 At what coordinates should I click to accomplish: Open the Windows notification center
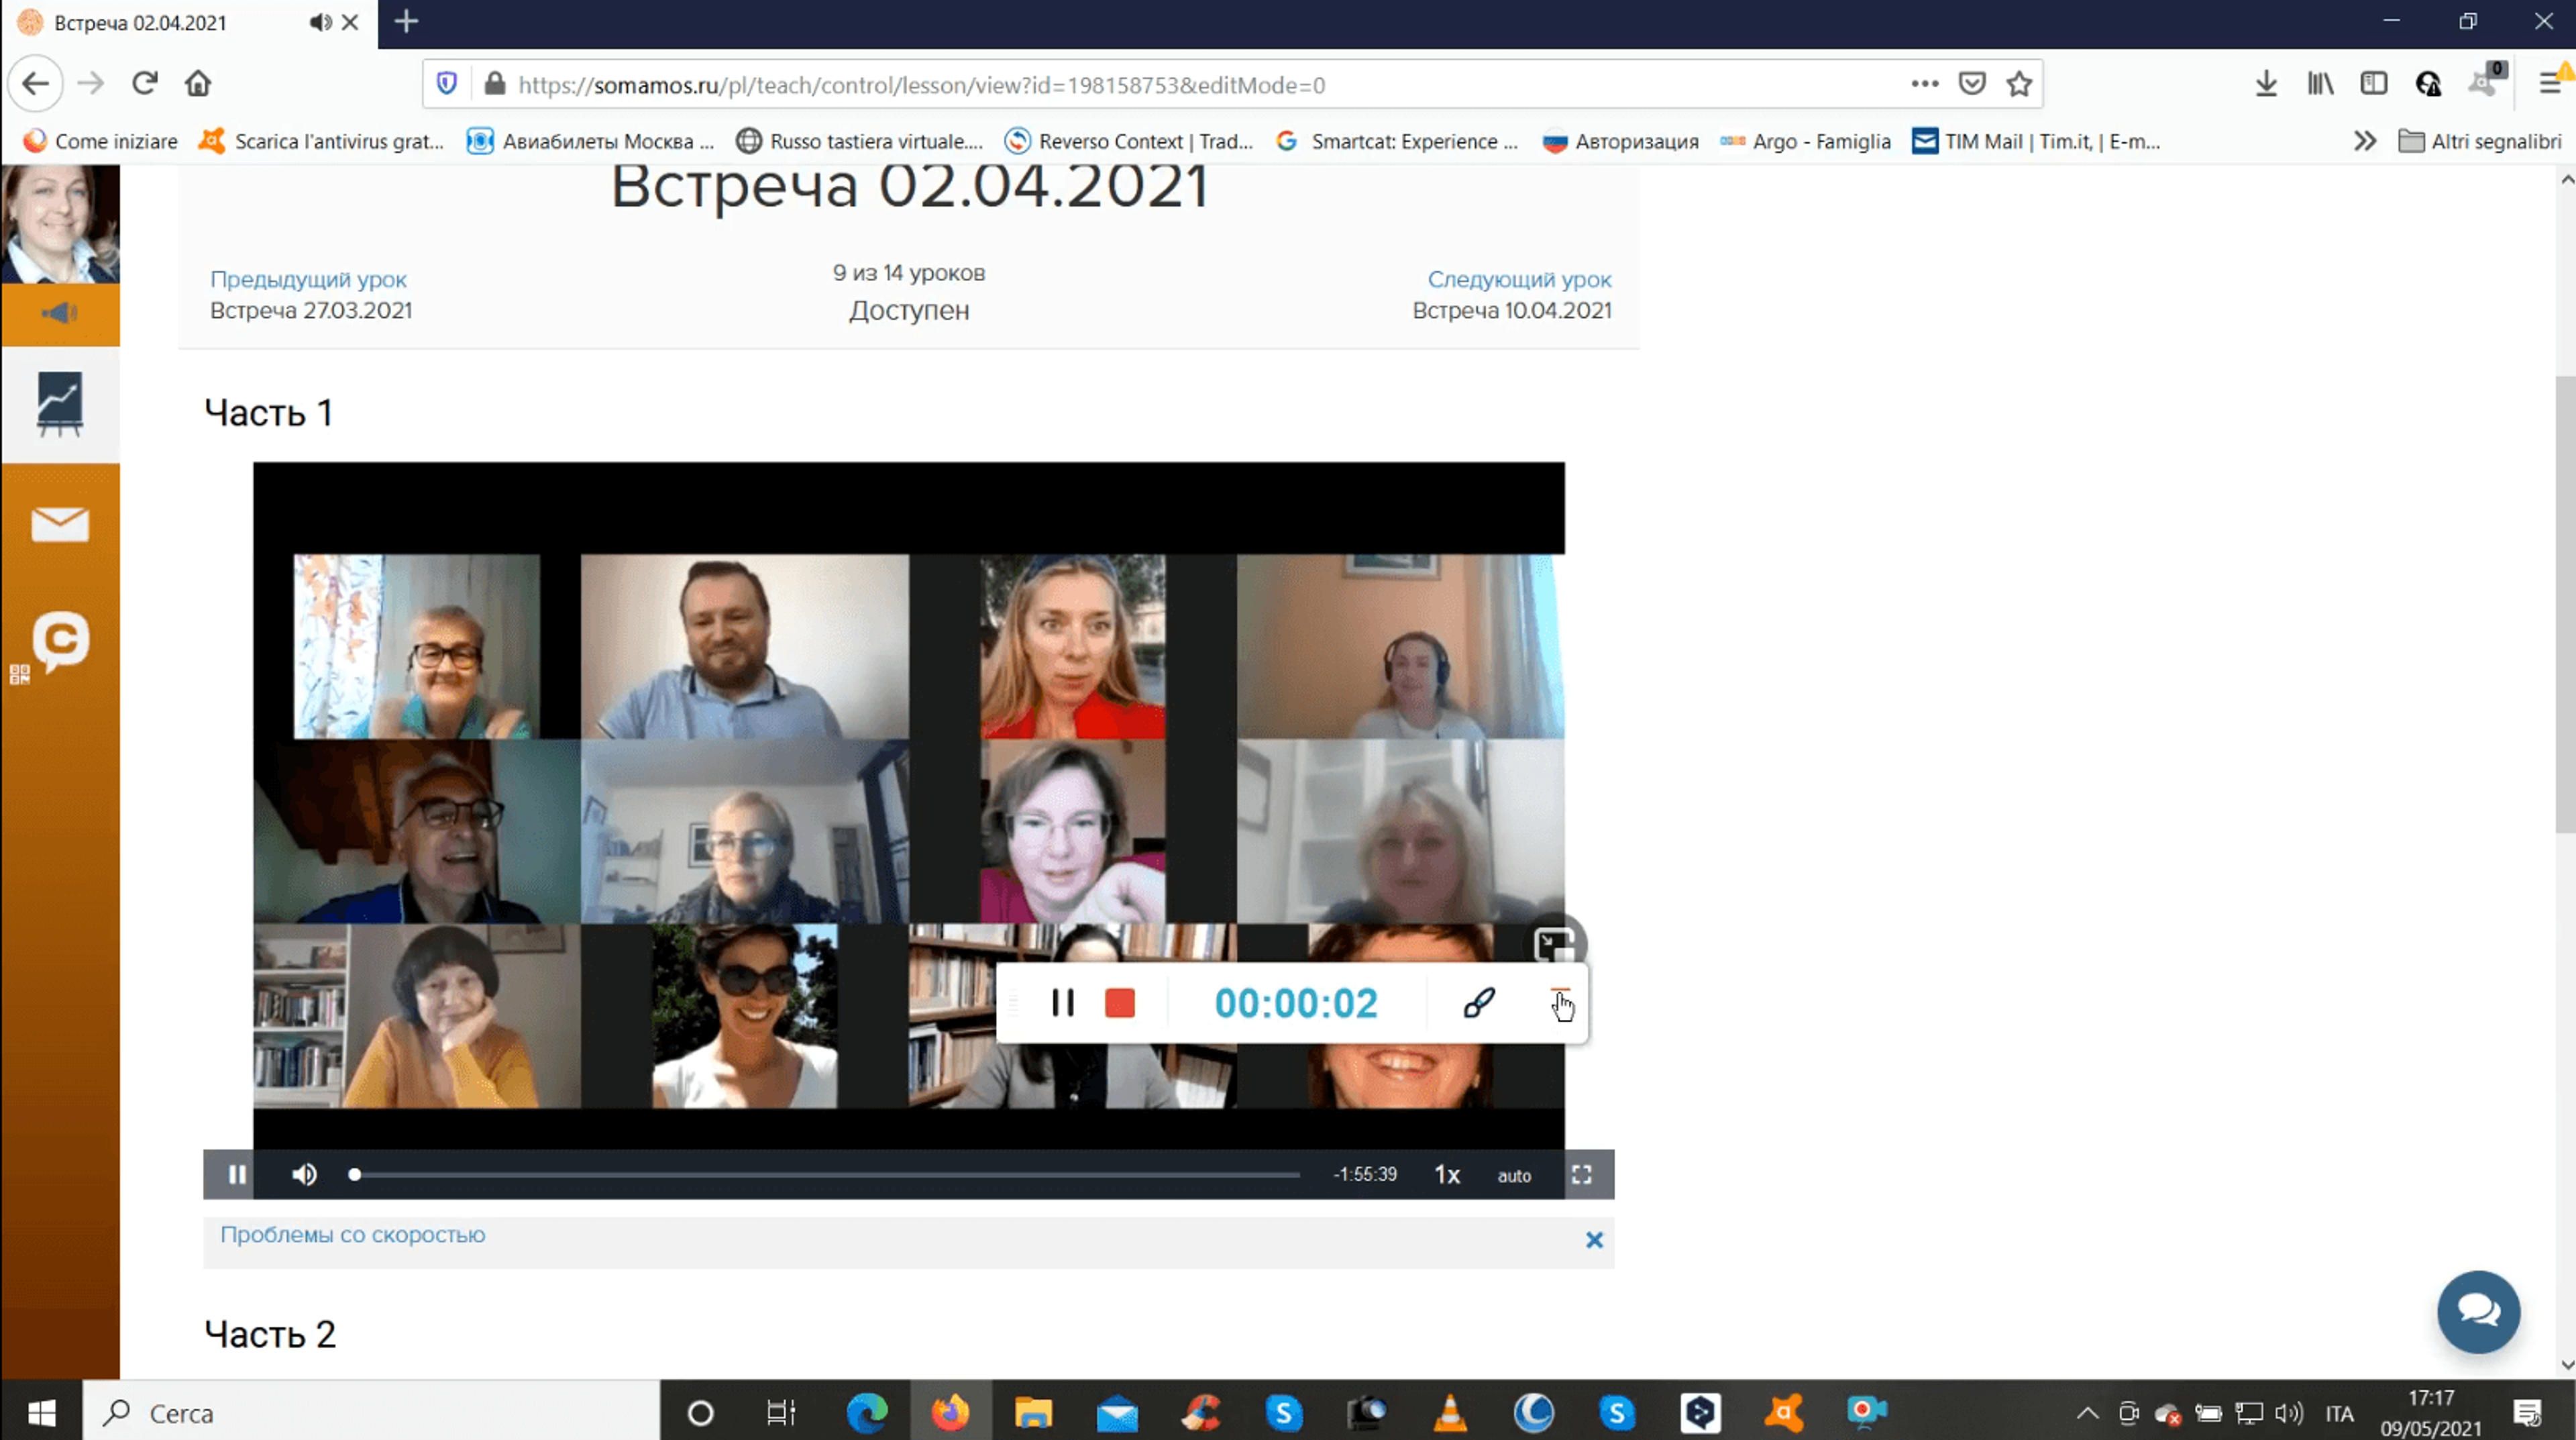2527,1412
